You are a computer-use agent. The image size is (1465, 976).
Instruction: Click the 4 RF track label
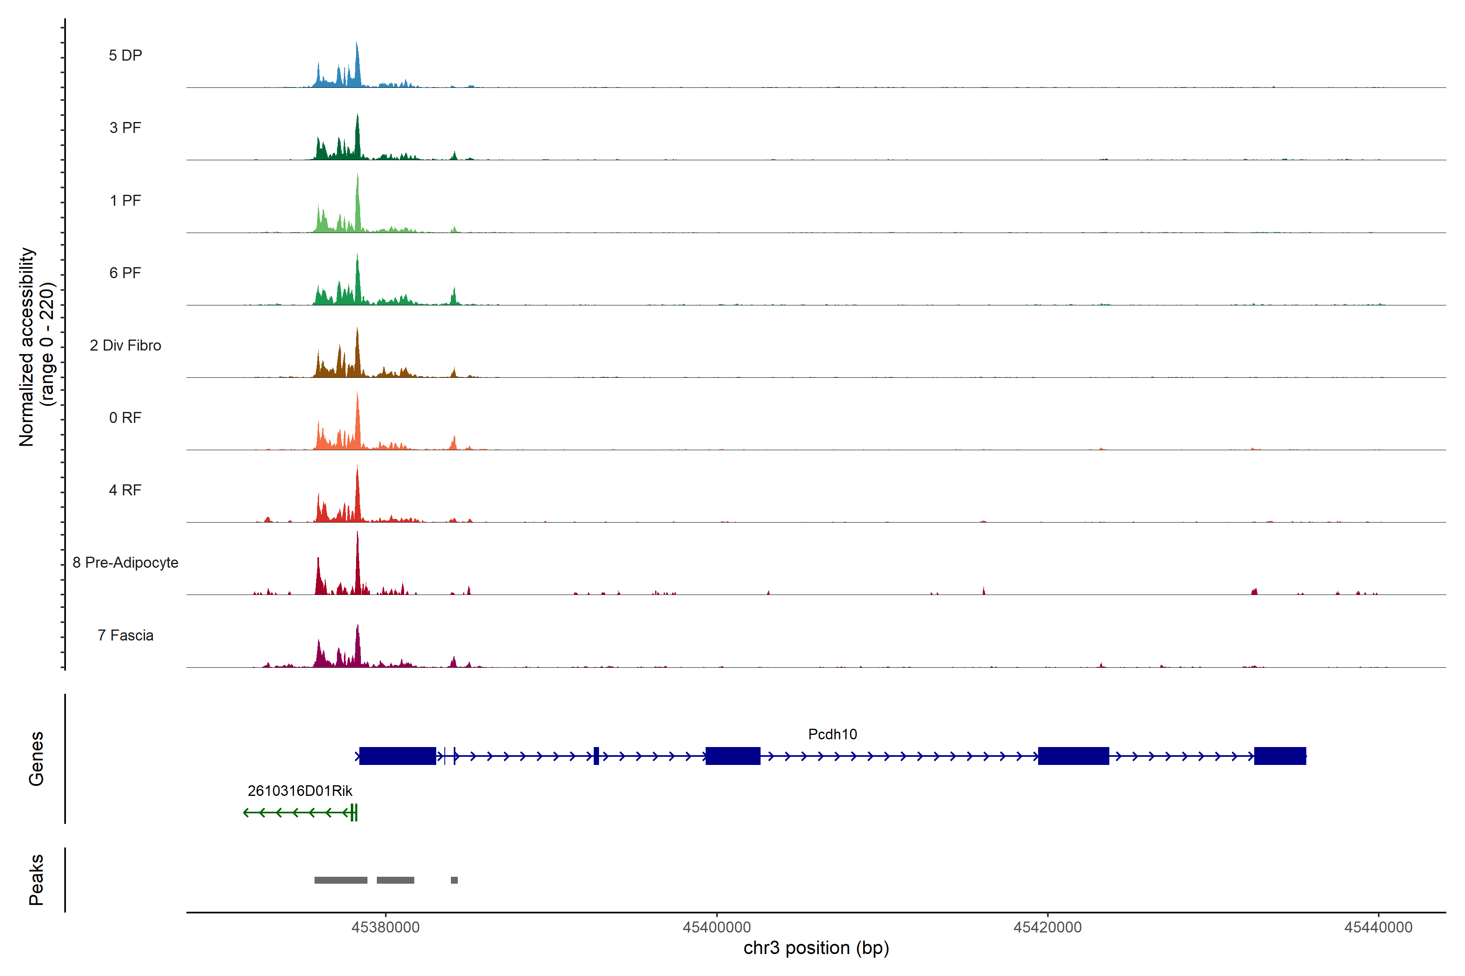click(125, 490)
